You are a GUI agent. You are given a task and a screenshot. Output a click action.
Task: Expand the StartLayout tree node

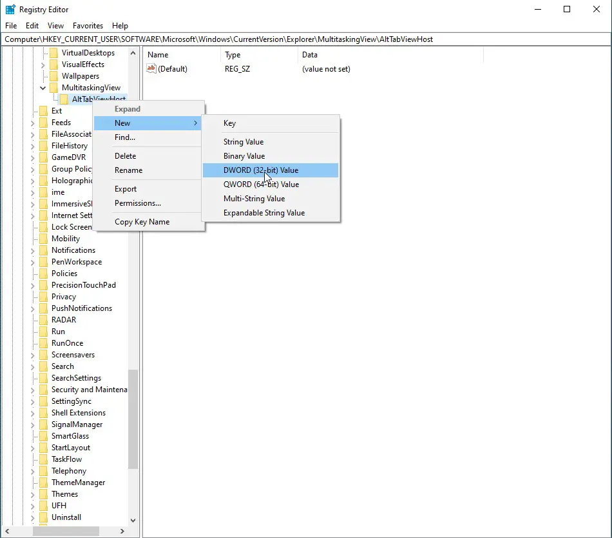(32, 448)
